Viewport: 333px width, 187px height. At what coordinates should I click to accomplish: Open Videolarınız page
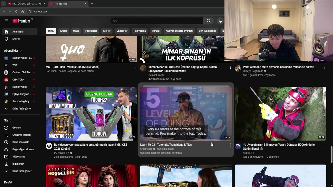point(20,157)
